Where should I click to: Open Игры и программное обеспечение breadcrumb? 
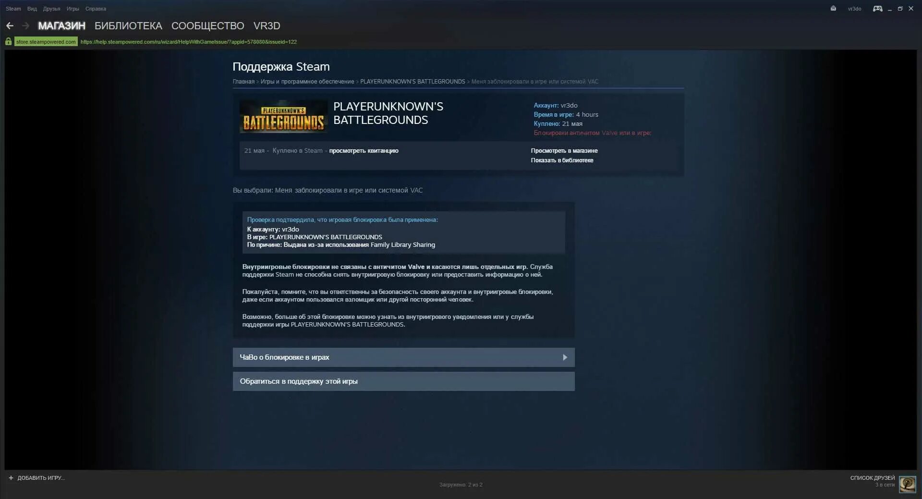(307, 82)
